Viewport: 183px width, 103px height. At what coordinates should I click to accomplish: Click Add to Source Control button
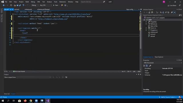[x=168, y=97]
